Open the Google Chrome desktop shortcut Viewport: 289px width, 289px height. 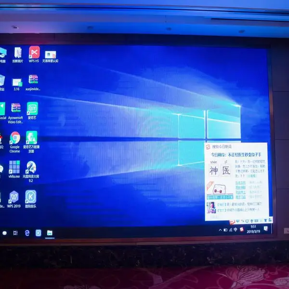pos(15,142)
